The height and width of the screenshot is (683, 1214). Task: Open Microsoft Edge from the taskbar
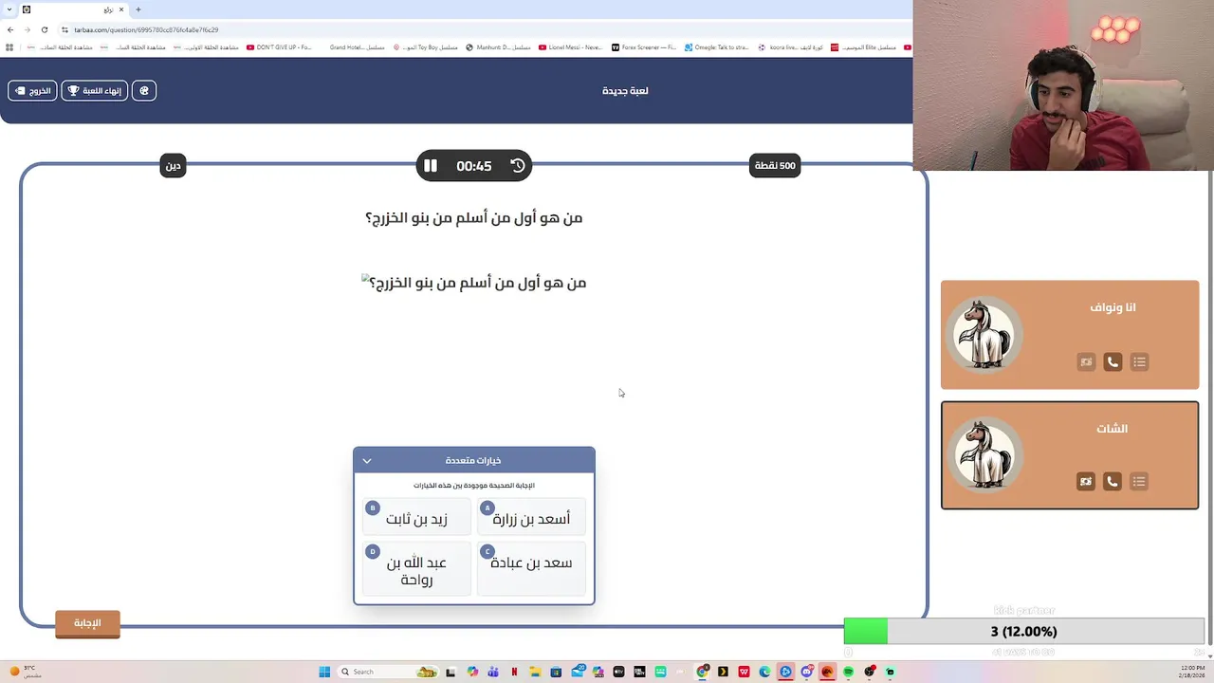pos(764,672)
